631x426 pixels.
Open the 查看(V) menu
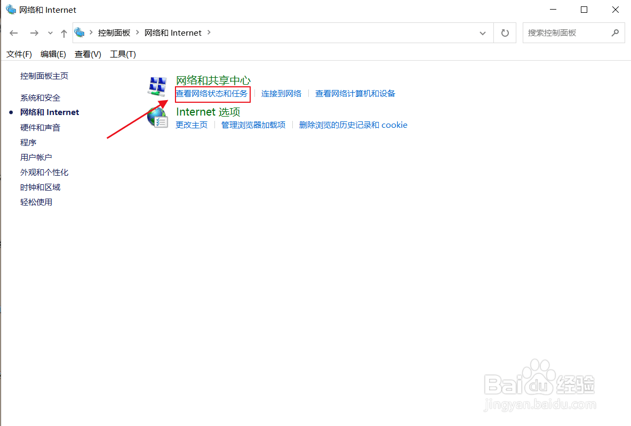87,54
